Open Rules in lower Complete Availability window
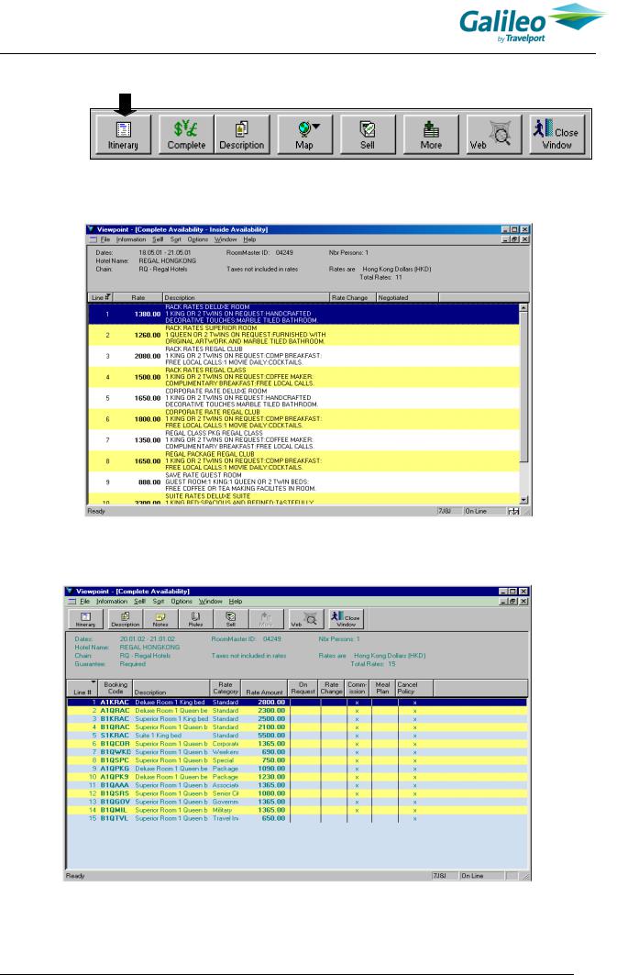Image resolution: width=617 pixels, height=975 pixels. pos(195,619)
